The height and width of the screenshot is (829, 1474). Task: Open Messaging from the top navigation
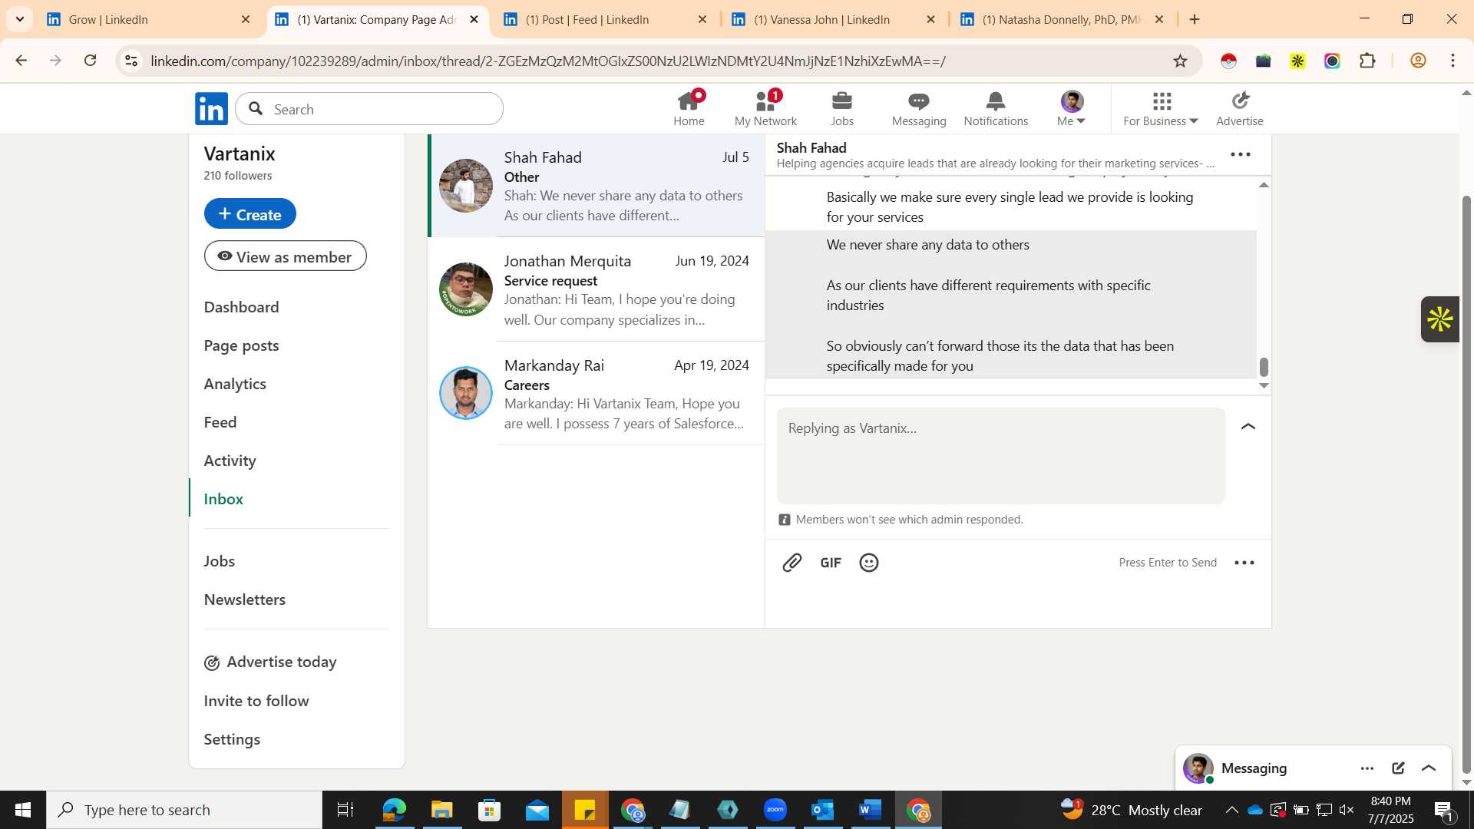coord(919,108)
